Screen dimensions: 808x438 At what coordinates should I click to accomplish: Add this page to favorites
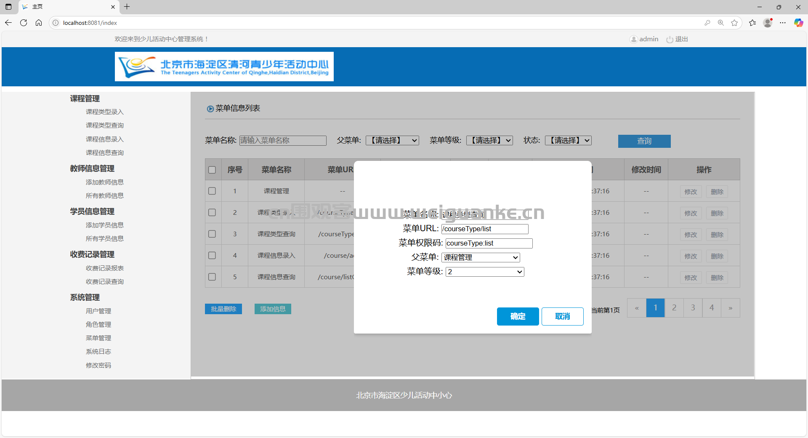(734, 23)
